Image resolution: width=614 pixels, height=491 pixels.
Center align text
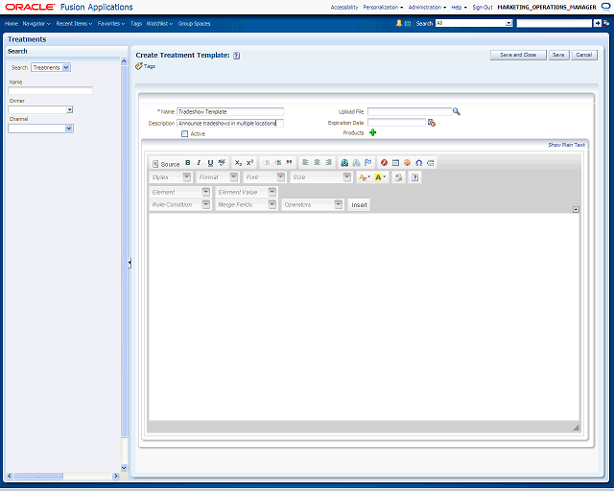click(318, 162)
